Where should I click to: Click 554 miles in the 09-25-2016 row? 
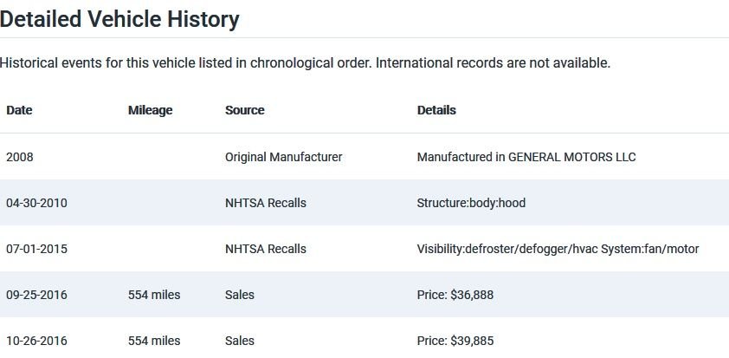154,295
